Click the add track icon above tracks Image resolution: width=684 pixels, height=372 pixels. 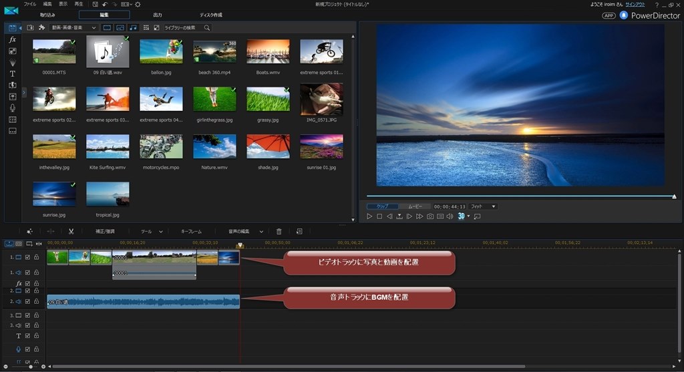point(29,244)
